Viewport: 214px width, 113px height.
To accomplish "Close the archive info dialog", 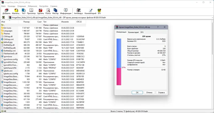I will 165,27.
